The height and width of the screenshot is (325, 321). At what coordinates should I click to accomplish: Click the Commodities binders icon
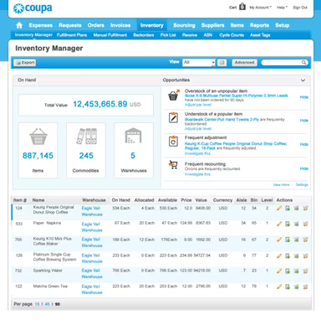click(x=87, y=137)
